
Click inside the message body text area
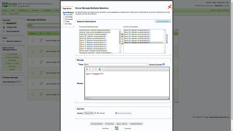tap(127, 84)
